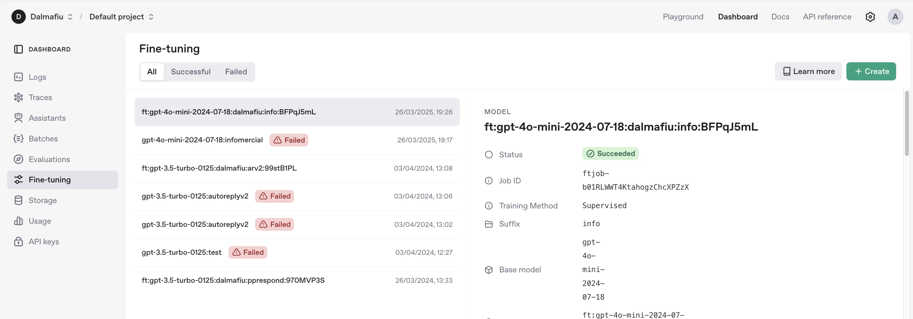
Task: Select the autoreplyv2 job from 13:06
Action: click(297, 196)
